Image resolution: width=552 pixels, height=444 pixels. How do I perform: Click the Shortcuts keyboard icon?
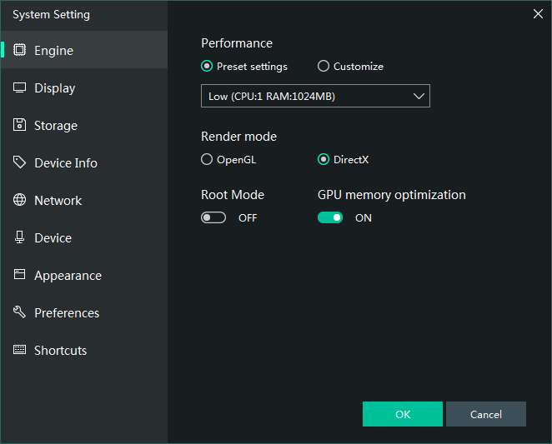tap(19, 350)
